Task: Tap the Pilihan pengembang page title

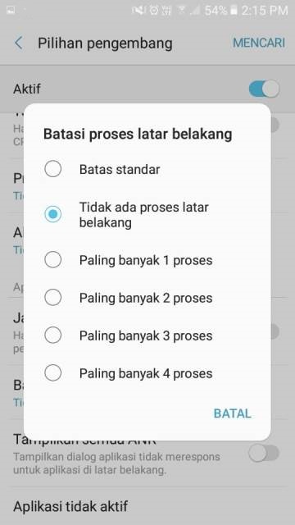Action: pos(105,43)
